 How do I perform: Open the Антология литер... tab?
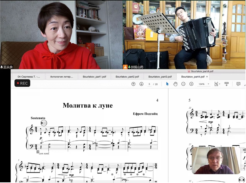coord(62,77)
